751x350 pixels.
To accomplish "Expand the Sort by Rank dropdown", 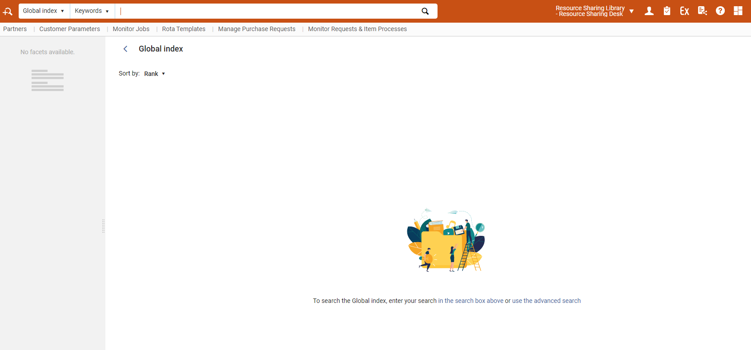I will click(154, 74).
